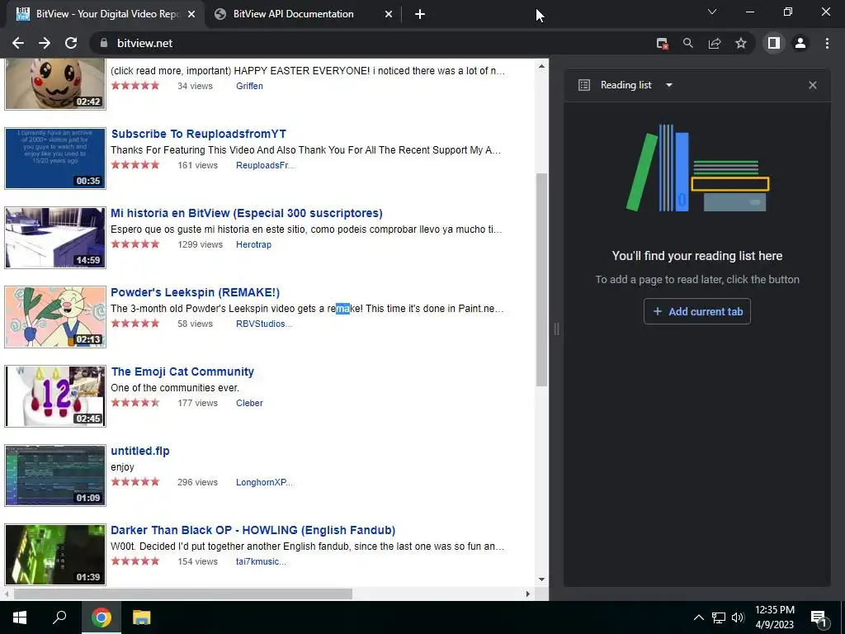Close the Reading list side panel

pos(813,85)
